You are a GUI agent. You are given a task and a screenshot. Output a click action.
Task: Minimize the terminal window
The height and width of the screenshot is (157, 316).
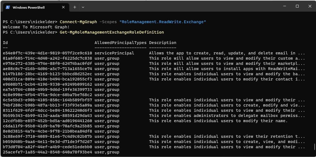coord(285,6)
